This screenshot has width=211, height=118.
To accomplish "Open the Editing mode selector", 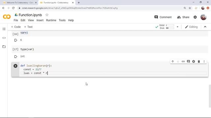I will [191, 27].
